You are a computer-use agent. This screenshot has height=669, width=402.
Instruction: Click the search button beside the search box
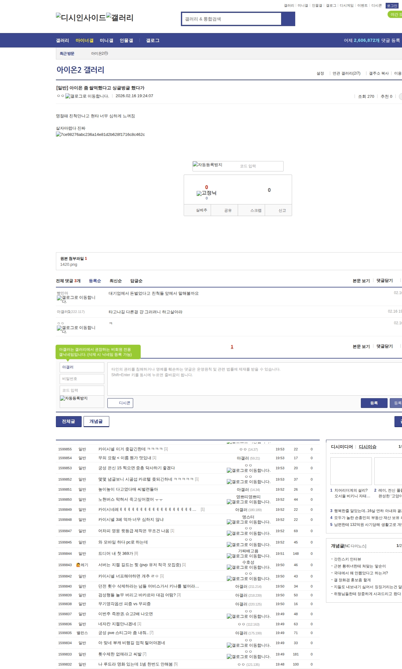(288, 19)
